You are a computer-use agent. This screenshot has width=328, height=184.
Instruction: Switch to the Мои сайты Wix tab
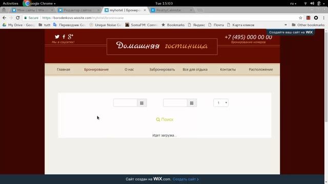click(x=32, y=10)
